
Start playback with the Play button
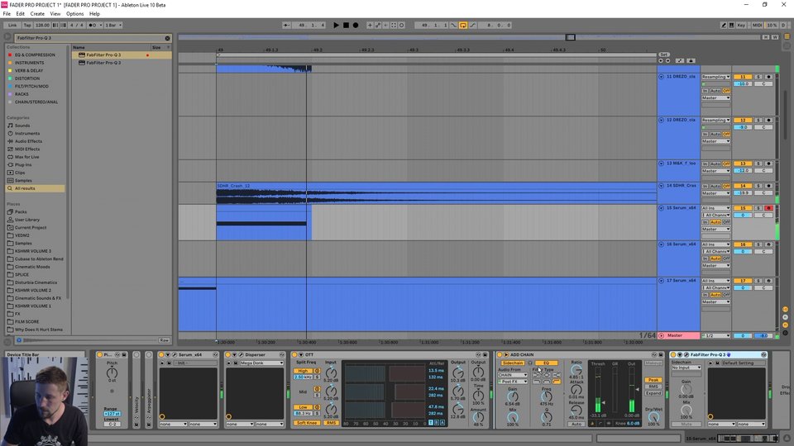point(336,25)
